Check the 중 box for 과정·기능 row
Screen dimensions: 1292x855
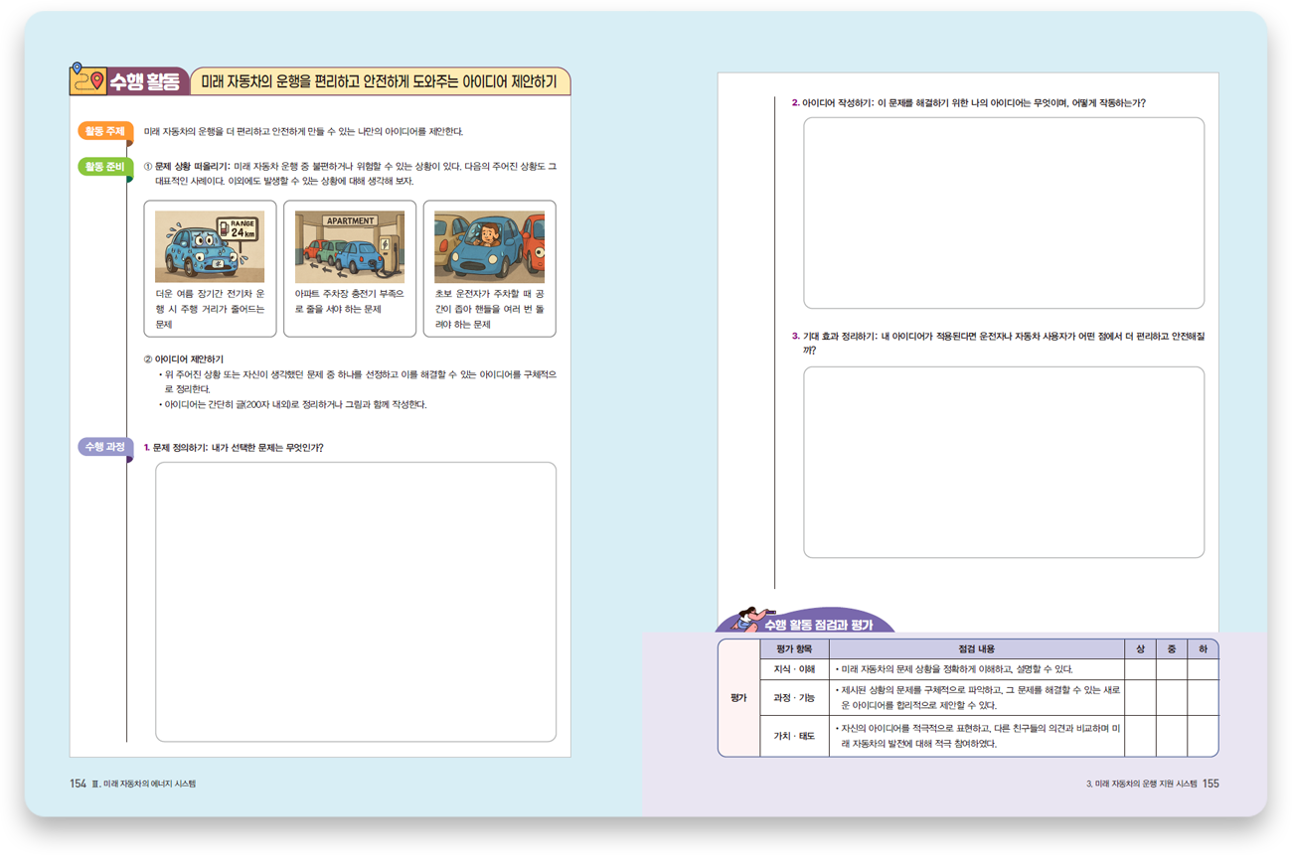1172,697
